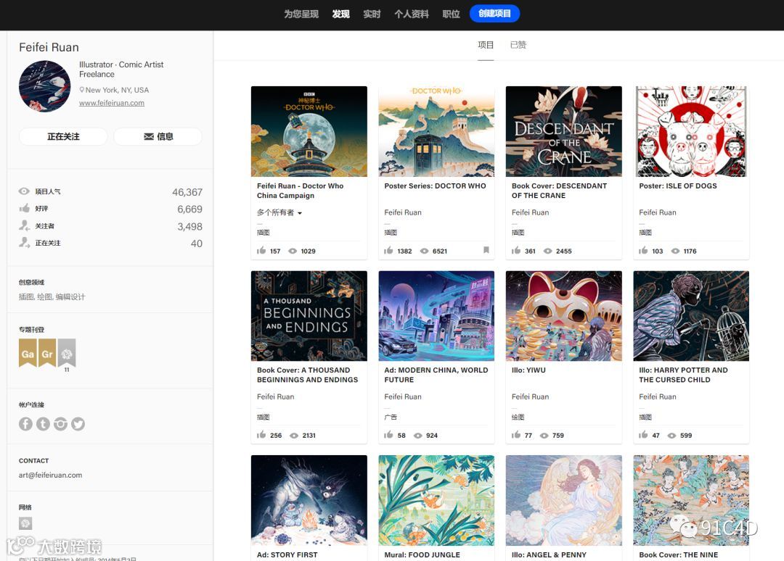Click the 广告 category on MODERN CHINA card

(x=391, y=417)
